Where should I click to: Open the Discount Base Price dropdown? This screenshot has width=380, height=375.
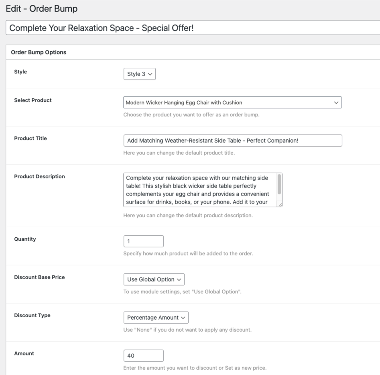click(154, 279)
